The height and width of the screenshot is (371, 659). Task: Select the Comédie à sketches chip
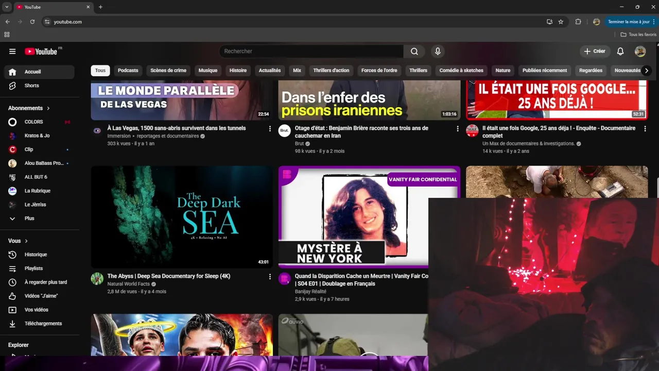pyautogui.click(x=461, y=71)
